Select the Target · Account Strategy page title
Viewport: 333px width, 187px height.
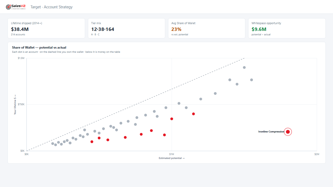52,7
